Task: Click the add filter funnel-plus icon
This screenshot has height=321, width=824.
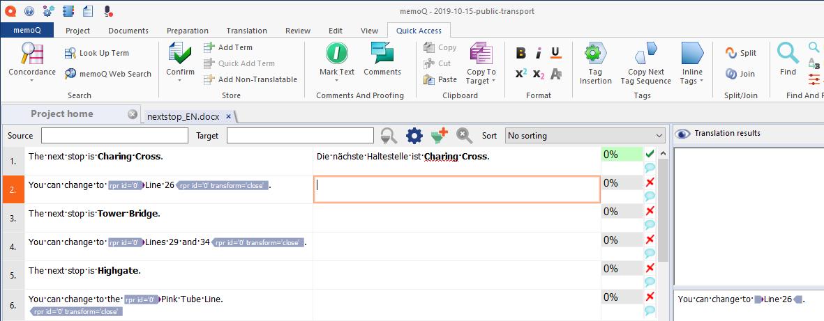Action: [439, 135]
